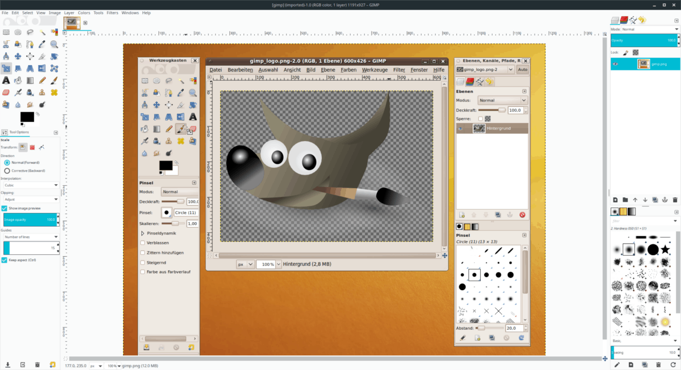
Task: Open the Filters menu
Action: pyautogui.click(x=112, y=12)
